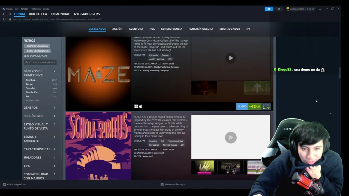Click the tag search input field
Screen dimensions: 349x196
point(40,62)
